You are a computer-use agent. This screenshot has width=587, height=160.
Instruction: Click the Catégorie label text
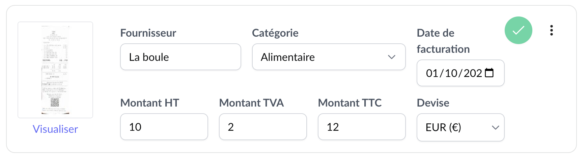tap(275, 33)
